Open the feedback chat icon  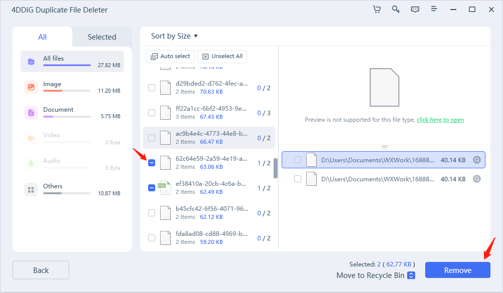(x=415, y=10)
